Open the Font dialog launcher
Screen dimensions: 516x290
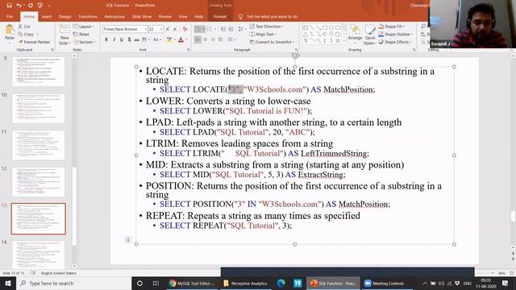(189, 50)
